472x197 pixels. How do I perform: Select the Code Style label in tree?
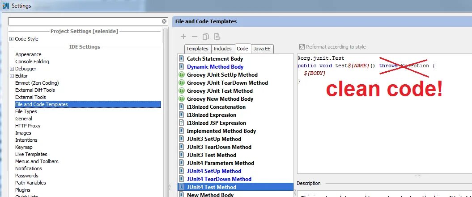click(x=26, y=39)
